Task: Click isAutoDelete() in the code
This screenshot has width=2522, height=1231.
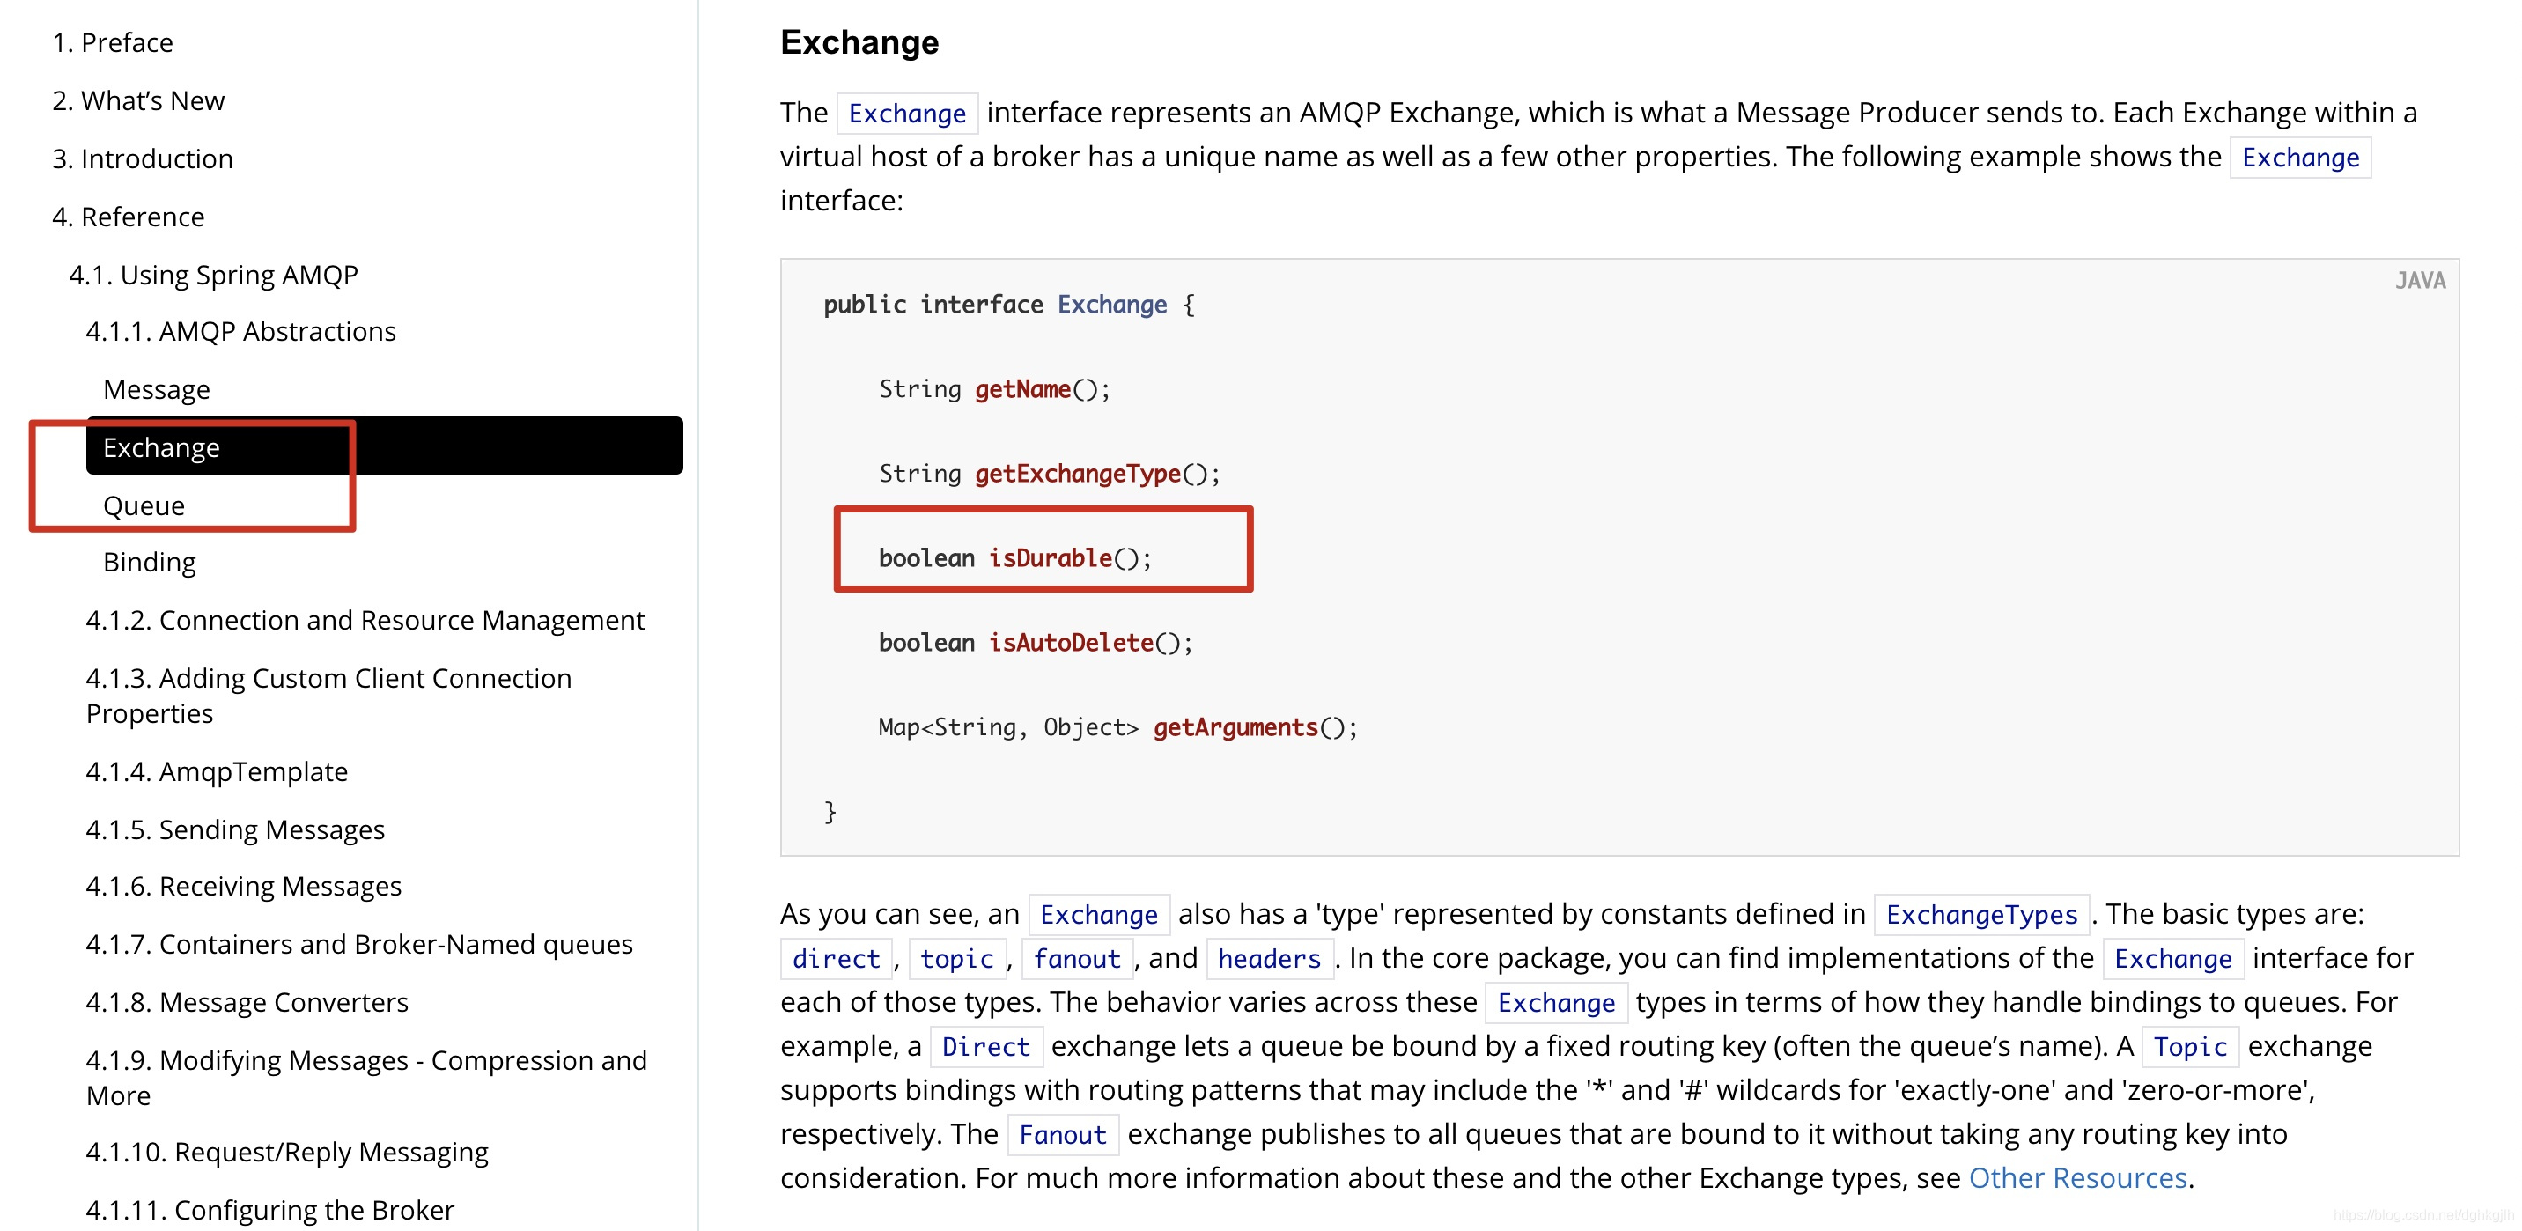Action: [1089, 643]
